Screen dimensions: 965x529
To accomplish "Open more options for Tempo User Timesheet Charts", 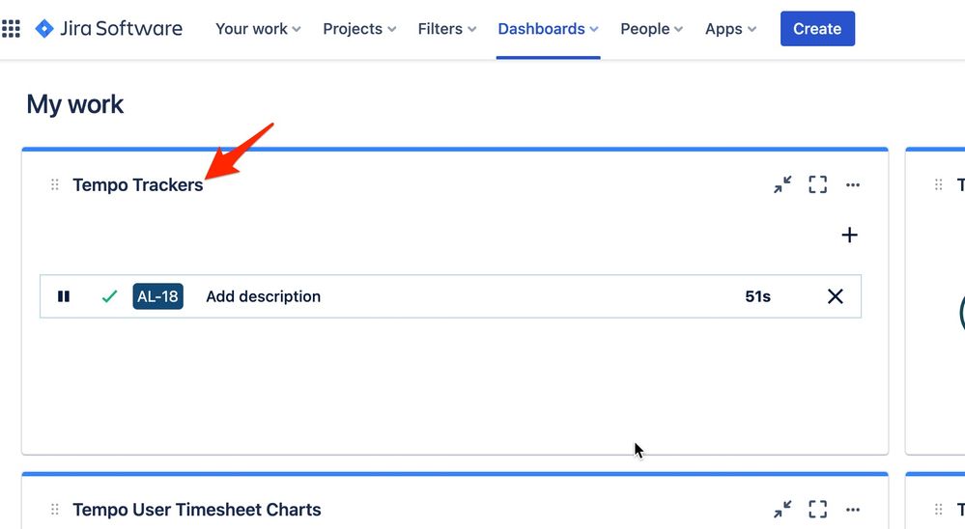I will (x=852, y=510).
